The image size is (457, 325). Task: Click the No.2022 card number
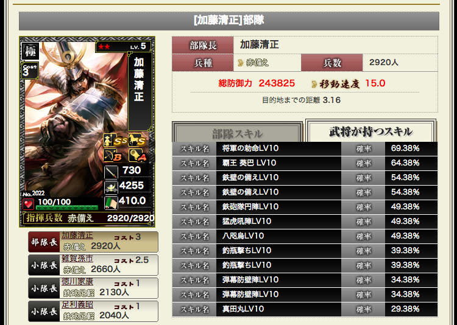point(34,194)
